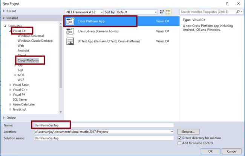Viewport: 245px width, 156px height.
Task: Click the Browse... button
Action: pyautogui.click(x=188, y=132)
